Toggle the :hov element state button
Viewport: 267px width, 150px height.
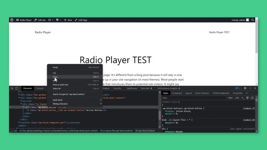pyautogui.click(x=230, y=98)
